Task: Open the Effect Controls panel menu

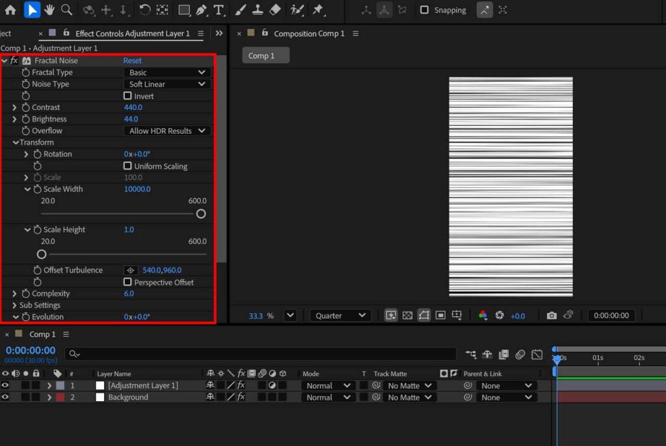Action: tap(200, 34)
